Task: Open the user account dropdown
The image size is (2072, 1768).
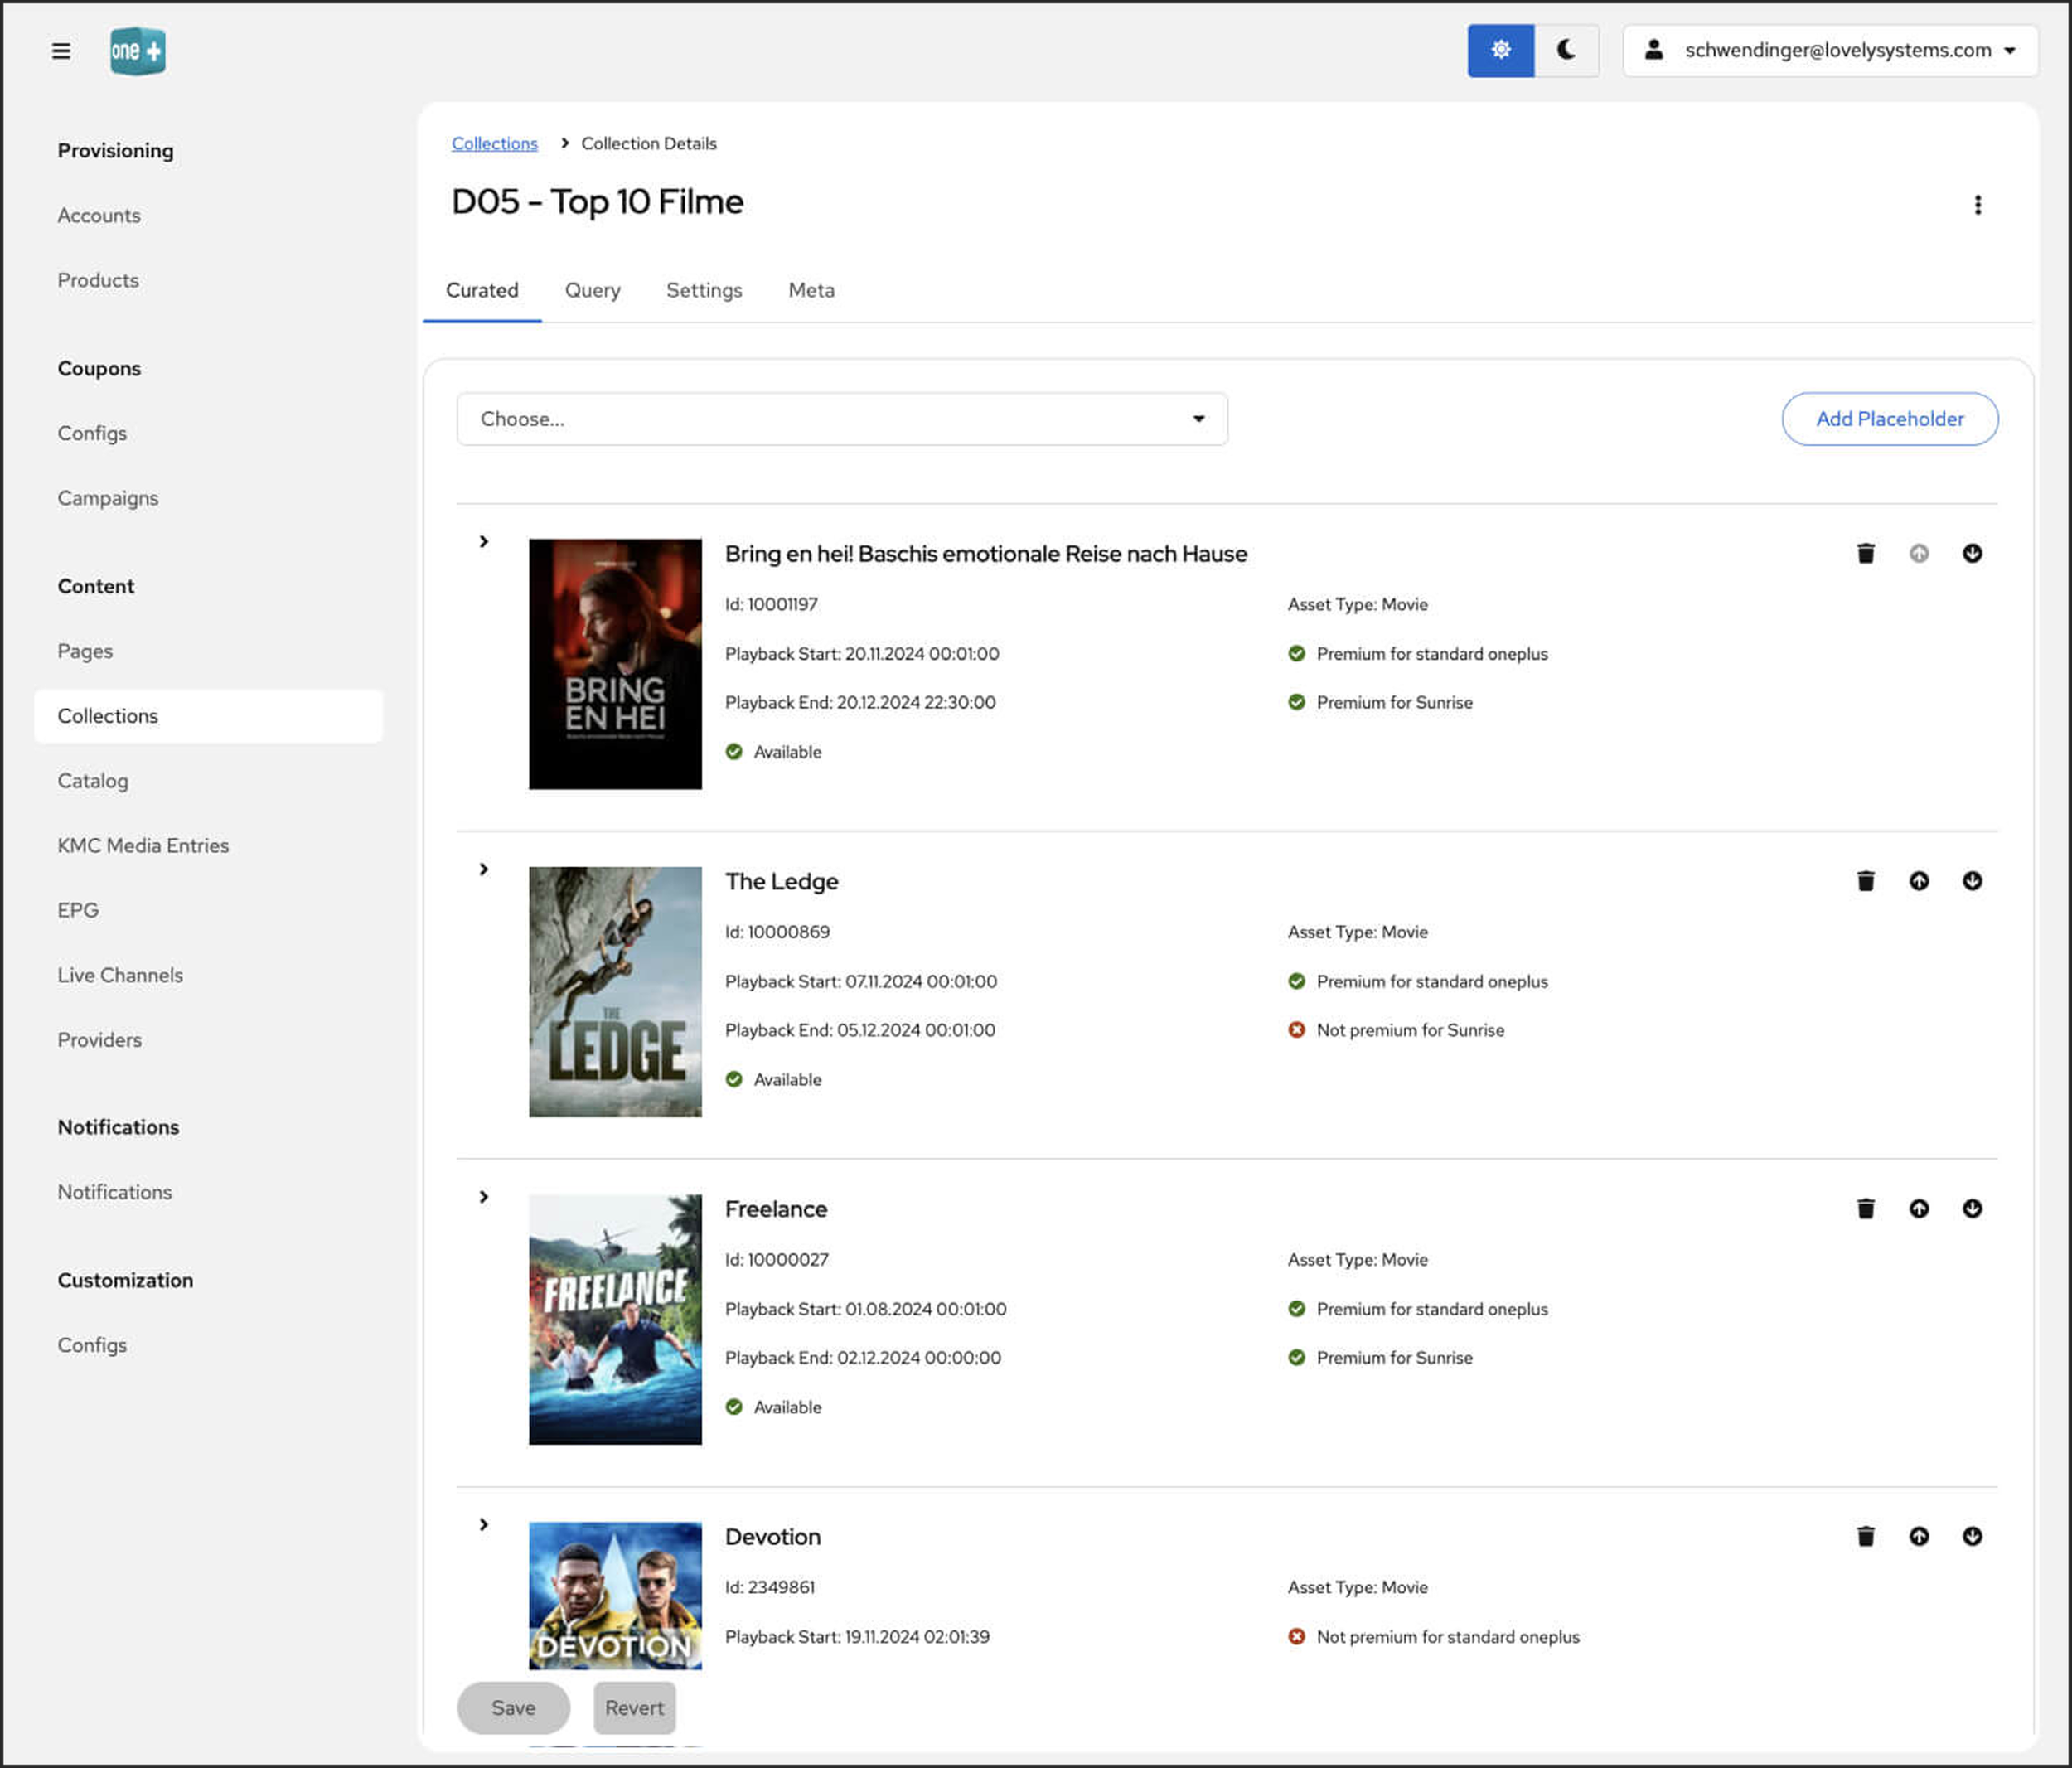Action: pyautogui.click(x=1829, y=50)
